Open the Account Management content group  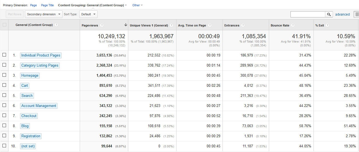click(x=39, y=106)
